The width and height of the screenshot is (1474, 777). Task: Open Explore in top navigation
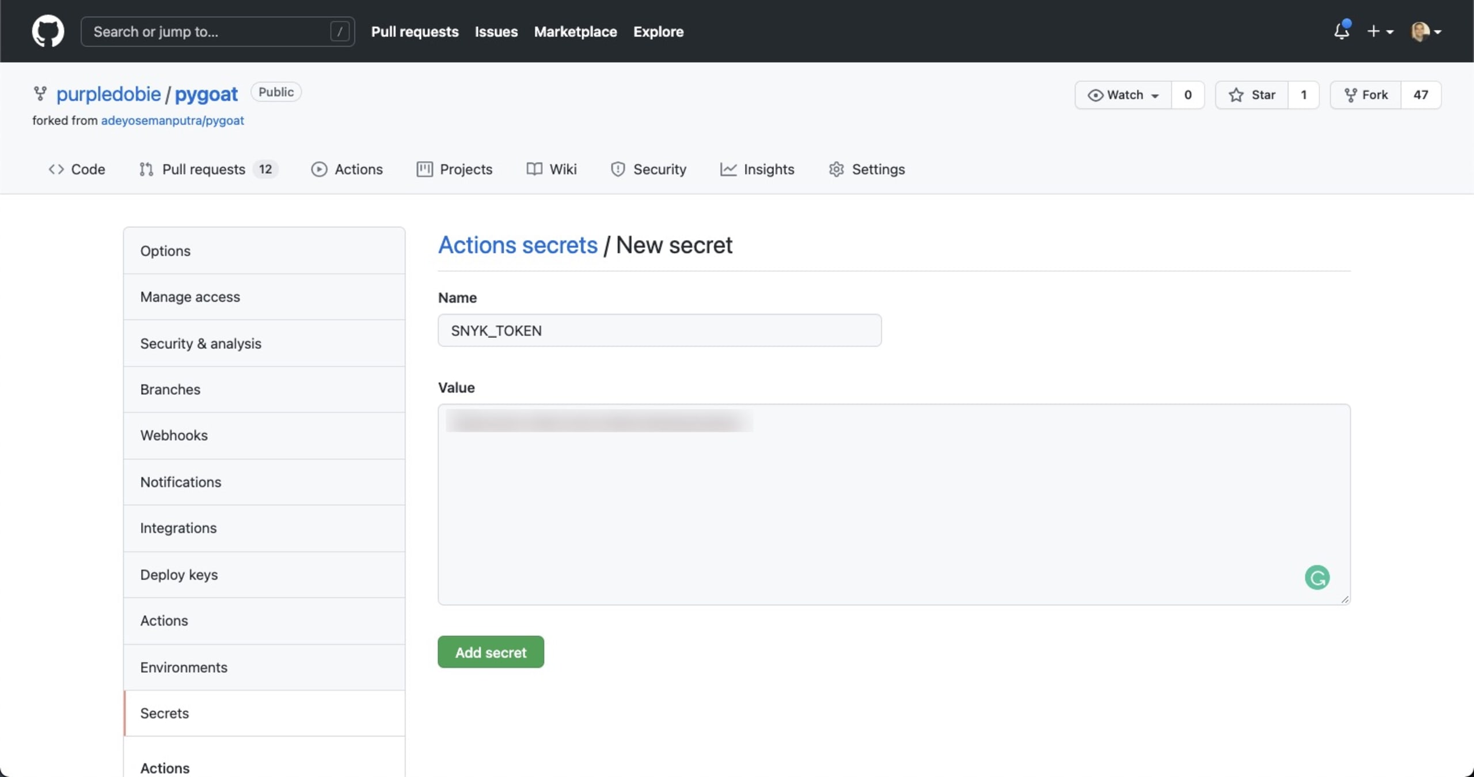pos(658,32)
